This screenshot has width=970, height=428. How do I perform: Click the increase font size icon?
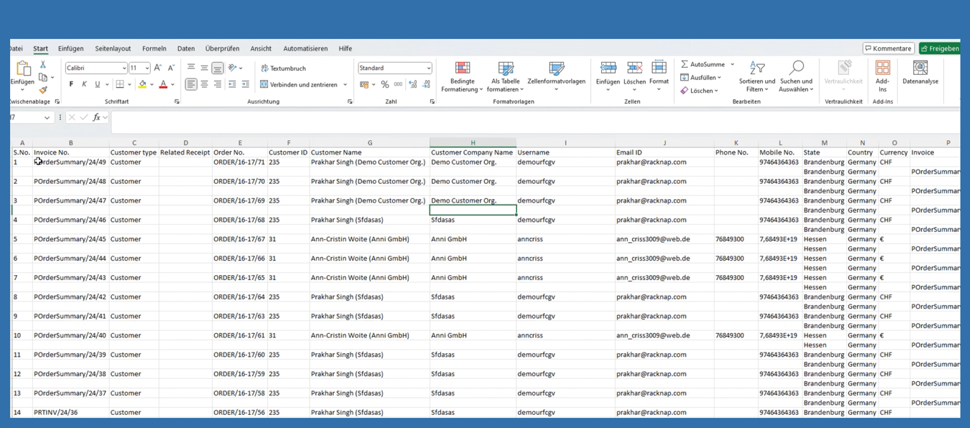pos(158,68)
